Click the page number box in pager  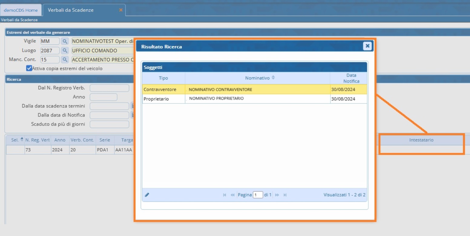coord(258,195)
